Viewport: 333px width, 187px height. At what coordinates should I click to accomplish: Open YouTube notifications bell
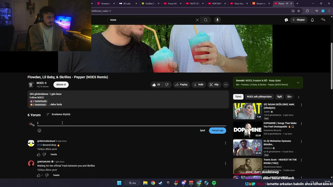312,20
